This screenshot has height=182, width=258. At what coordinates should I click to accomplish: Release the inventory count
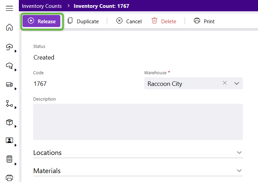[x=41, y=21]
